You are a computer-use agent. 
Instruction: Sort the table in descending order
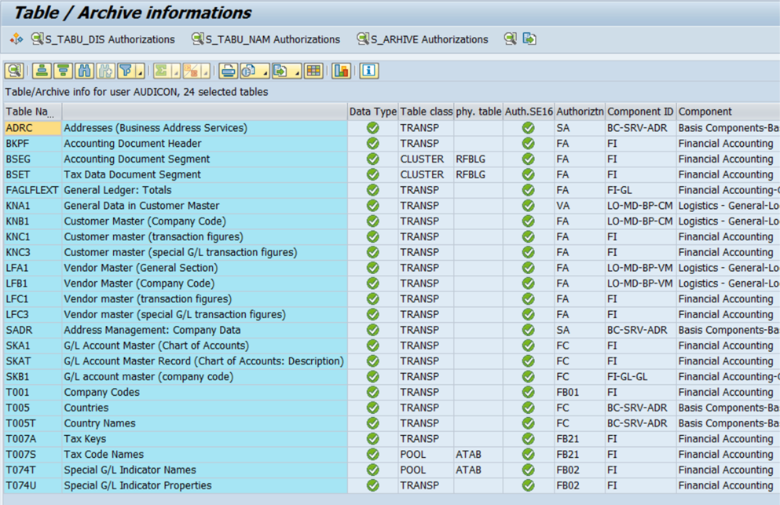63,71
